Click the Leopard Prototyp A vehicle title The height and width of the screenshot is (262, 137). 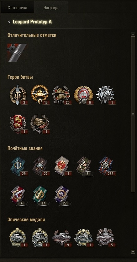pos(32,22)
